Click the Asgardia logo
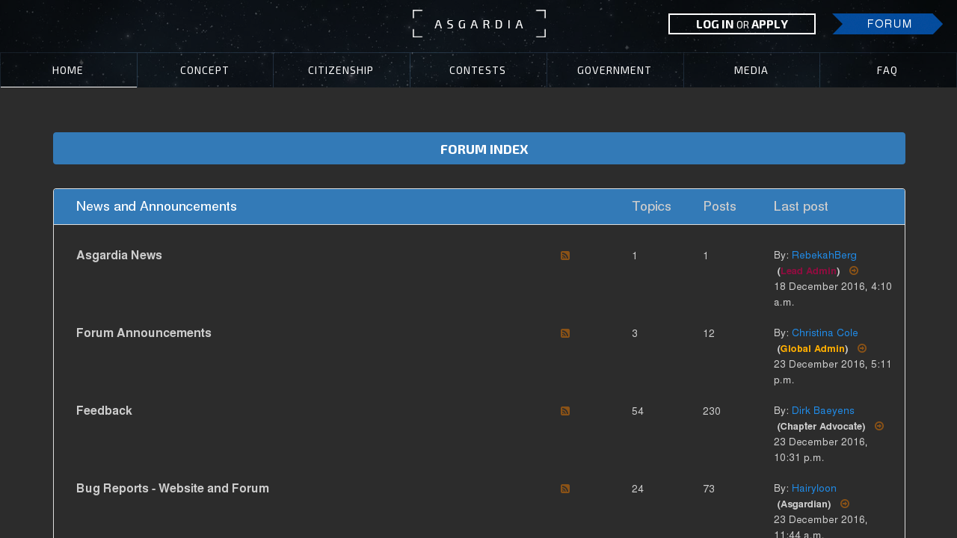This screenshot has height=538, width=957. click(x=479, y=24)
